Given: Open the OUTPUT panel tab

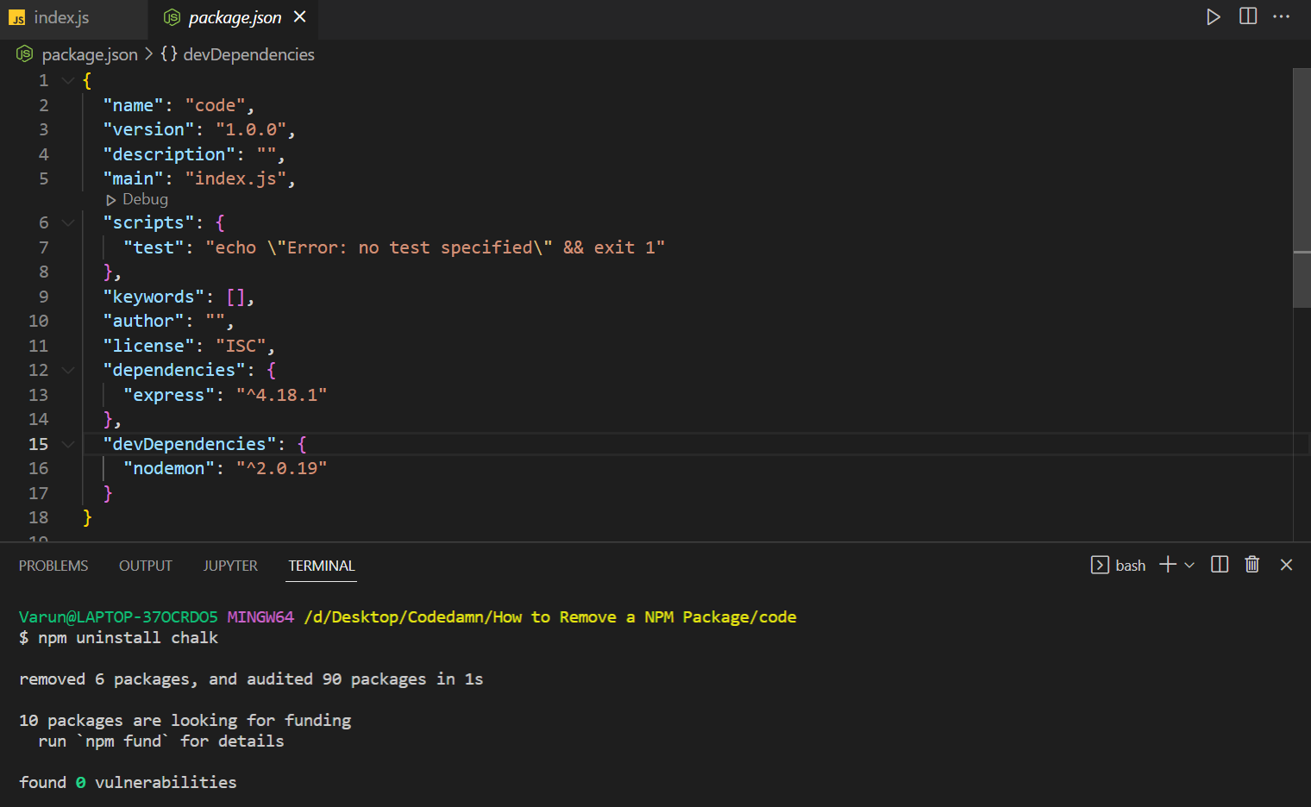Looking at the screenshot, I should click(145, 566).
